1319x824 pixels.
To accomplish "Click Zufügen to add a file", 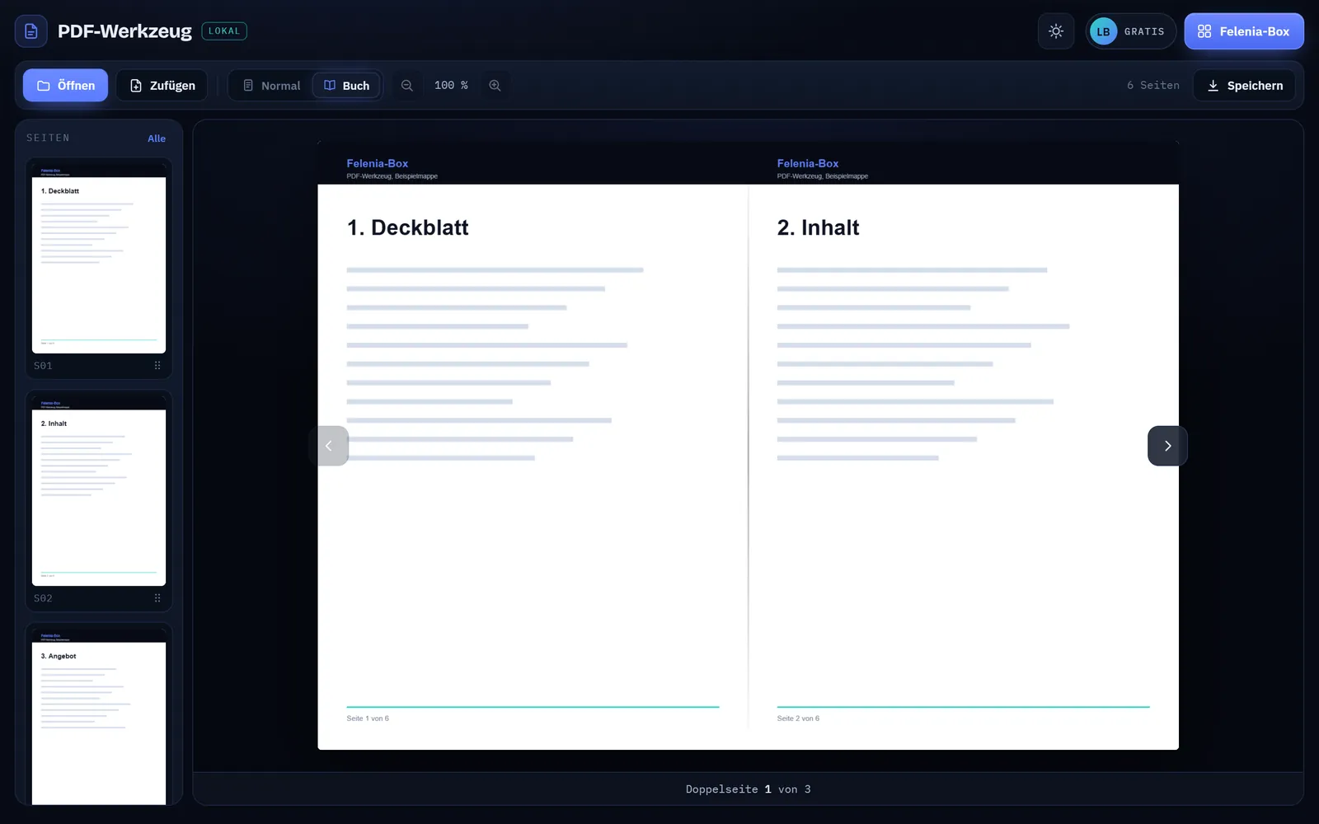I will tap(162, 85).
